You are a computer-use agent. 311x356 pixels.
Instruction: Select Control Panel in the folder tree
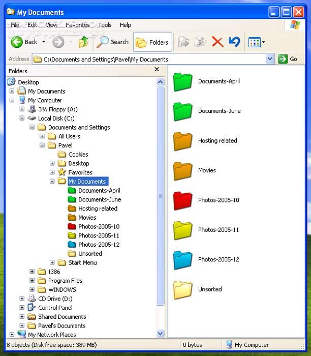pos(55,308)
